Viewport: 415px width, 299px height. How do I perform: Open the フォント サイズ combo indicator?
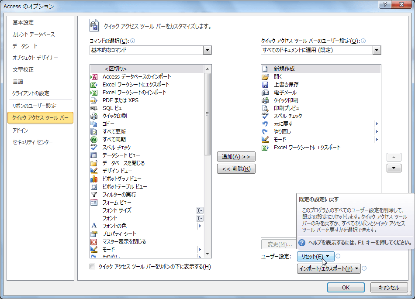coord(200,210)
